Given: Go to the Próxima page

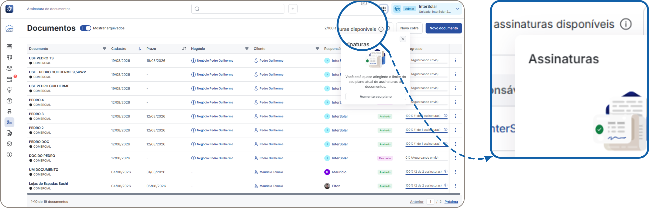Looking at the screenshot, I should click(x=451, y=202).
